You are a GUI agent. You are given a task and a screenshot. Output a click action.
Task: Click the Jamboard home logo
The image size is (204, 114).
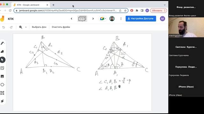coord(2,19)
